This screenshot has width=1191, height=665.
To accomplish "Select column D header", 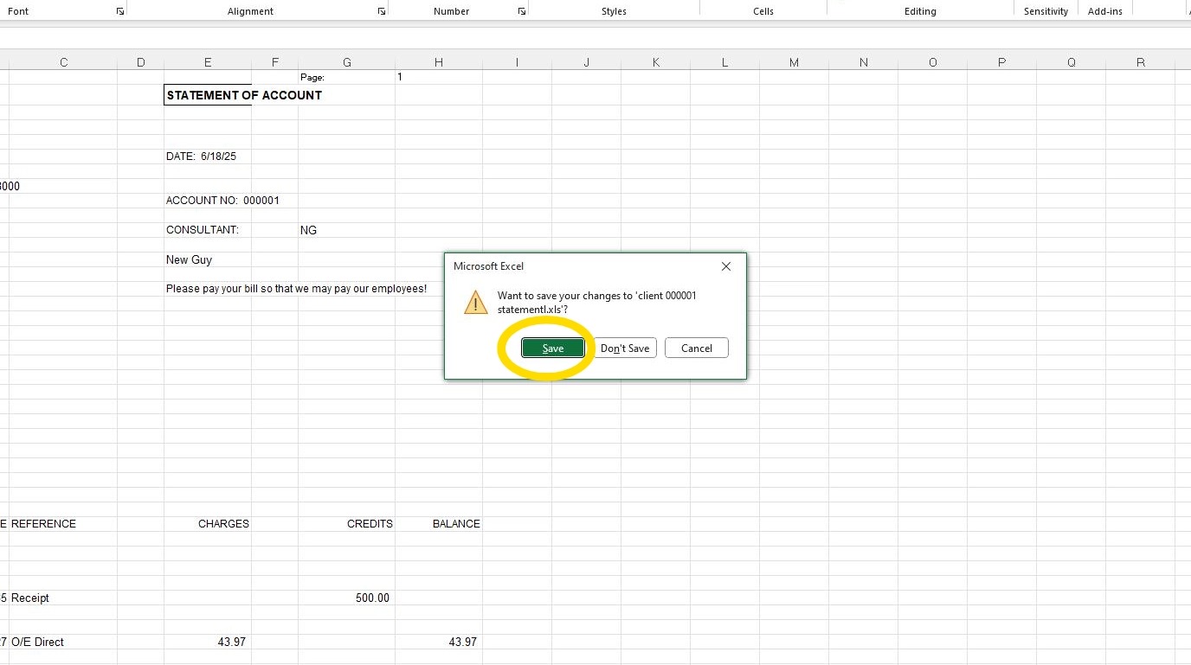I will coord(141,62).
